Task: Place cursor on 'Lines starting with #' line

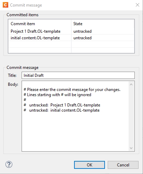Action: (x=57, y=95)
